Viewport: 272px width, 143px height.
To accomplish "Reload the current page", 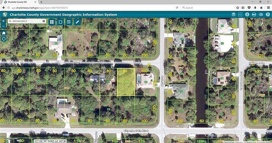I will coord(177,8).
